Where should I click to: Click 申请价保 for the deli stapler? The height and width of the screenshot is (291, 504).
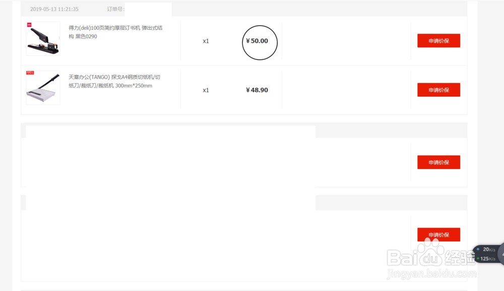point(438,41)
